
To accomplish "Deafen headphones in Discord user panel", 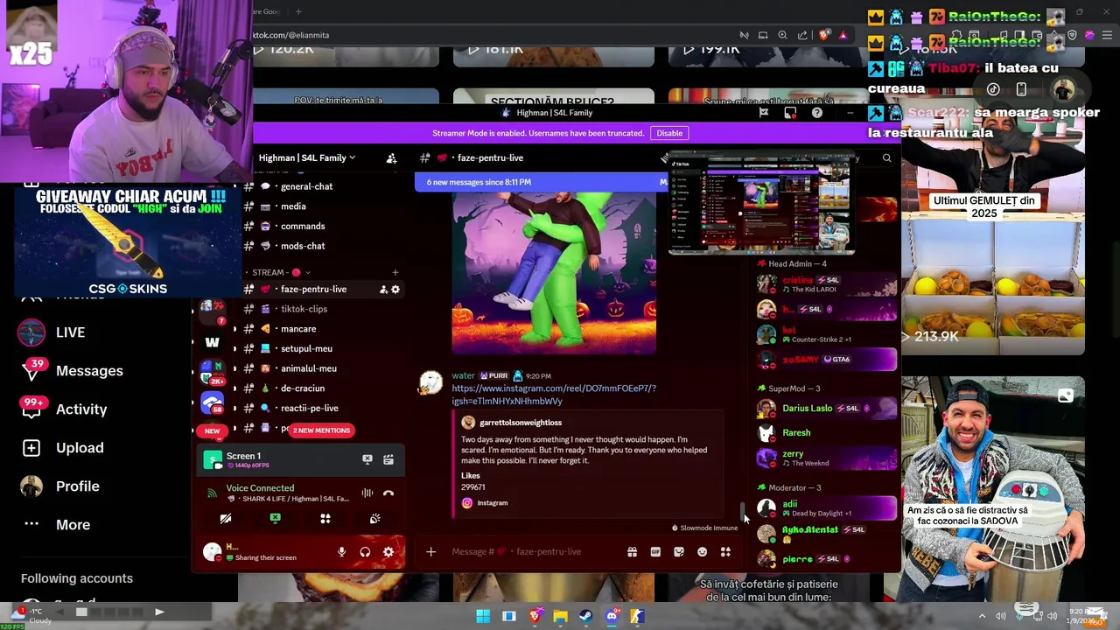I will (365, 552).
